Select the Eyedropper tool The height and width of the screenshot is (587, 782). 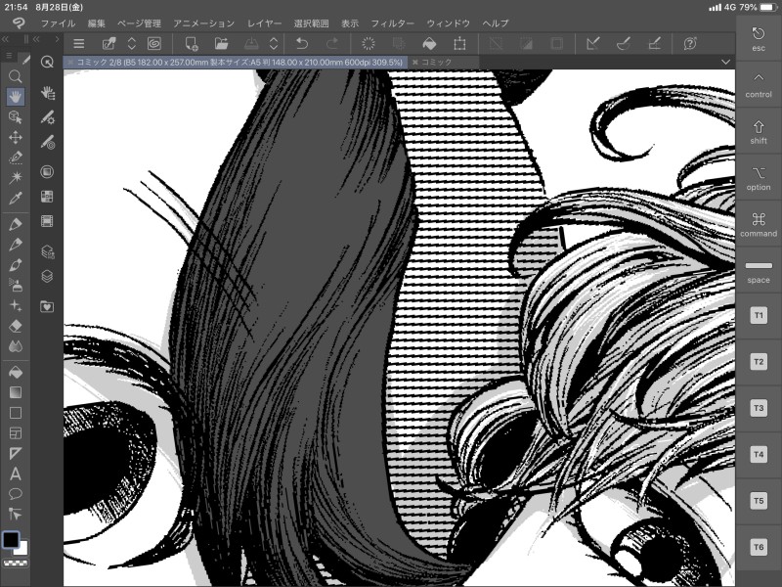[16, 199]
